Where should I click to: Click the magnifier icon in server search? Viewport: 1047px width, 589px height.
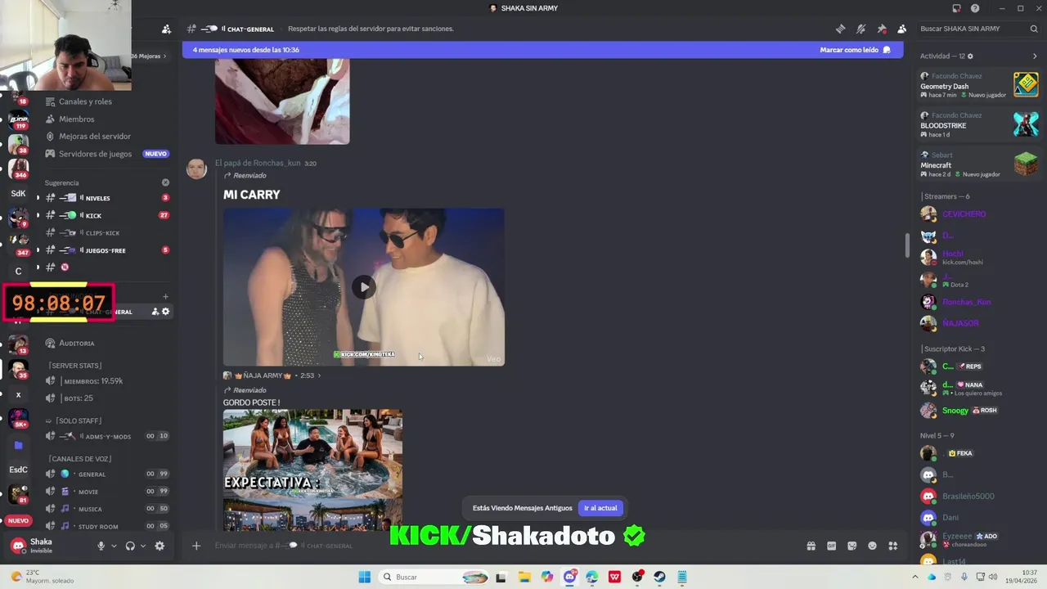(x=1034, y=29)
